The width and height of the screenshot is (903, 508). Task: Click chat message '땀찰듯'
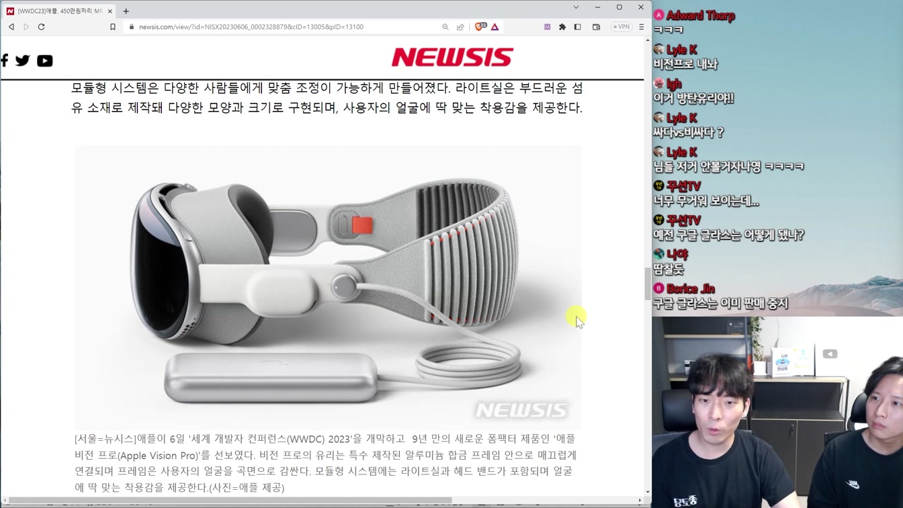click(669, 269)
